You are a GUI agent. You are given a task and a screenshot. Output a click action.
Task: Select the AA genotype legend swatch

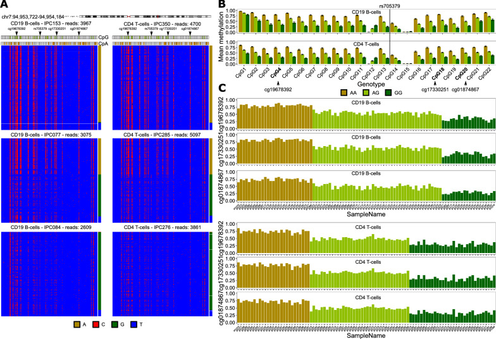pos(344,92)
